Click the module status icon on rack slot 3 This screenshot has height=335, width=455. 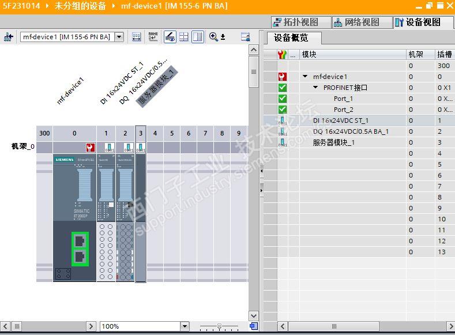click(x=141, y=148)
